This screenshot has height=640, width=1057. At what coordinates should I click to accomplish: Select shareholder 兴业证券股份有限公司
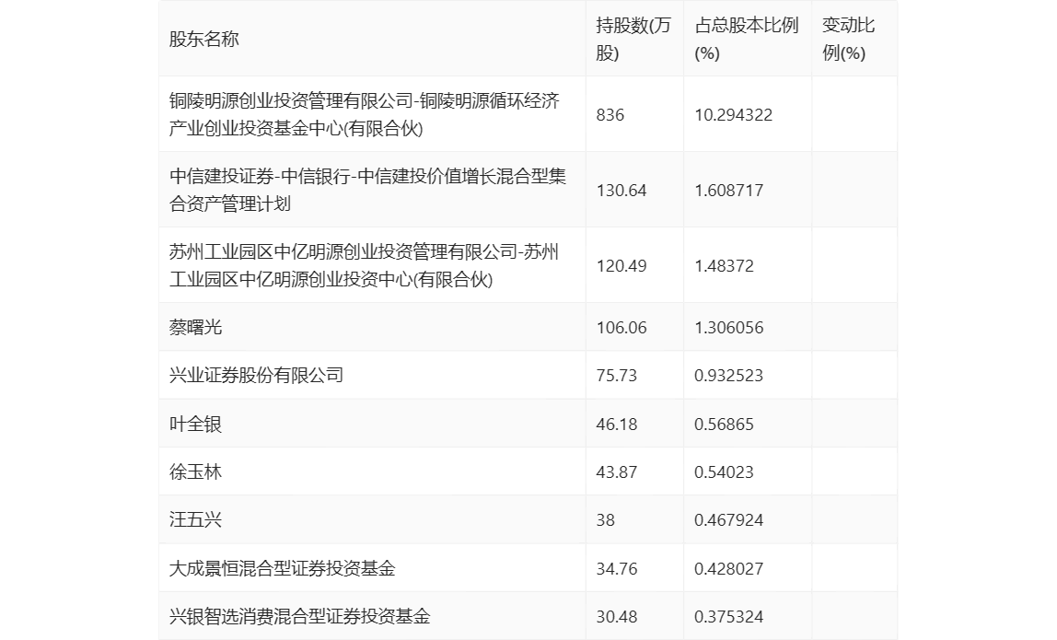tap(256, 375)
